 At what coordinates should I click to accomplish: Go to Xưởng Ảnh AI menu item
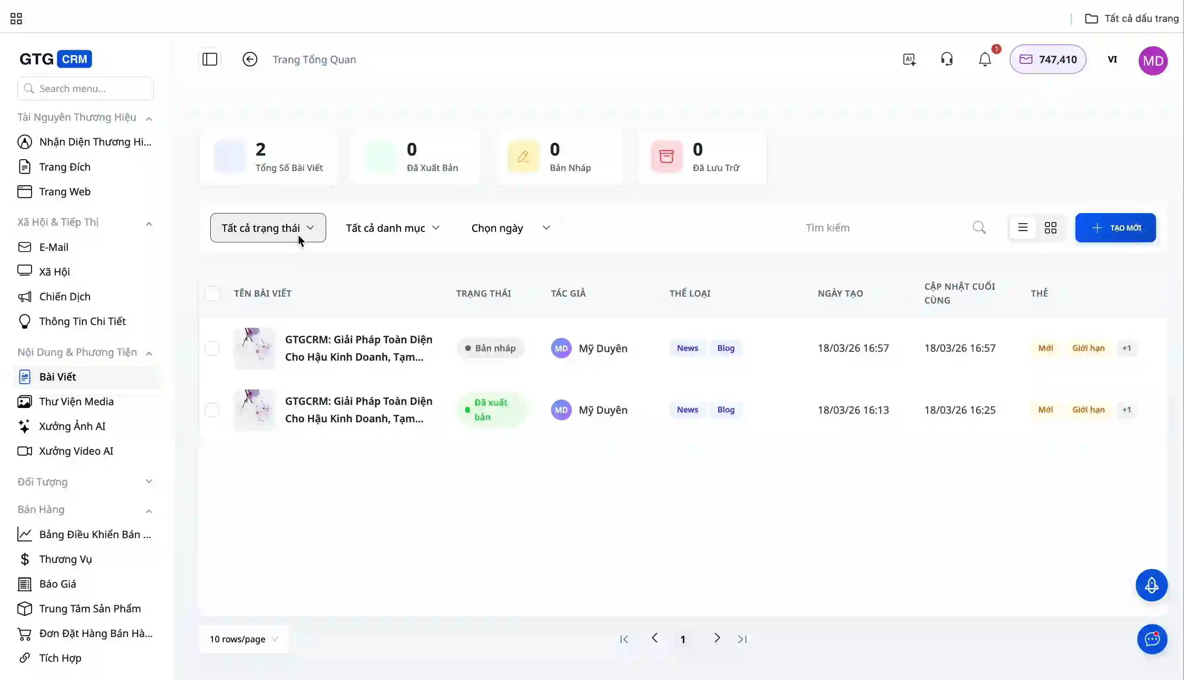[x=73, y=426]
